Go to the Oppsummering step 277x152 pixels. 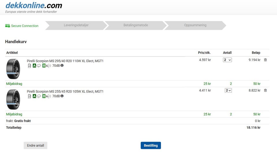coord(195,25)
